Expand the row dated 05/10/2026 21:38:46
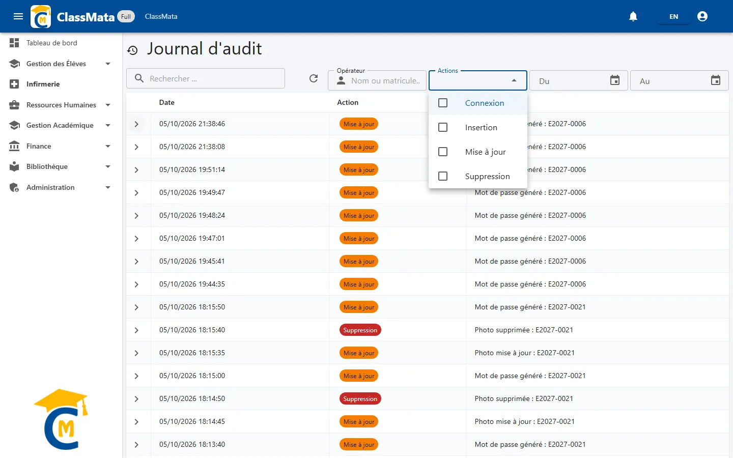This screenshot has width=733, height=458. (136, 124)
